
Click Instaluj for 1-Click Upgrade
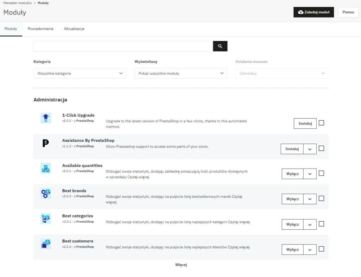click(305, 123)
